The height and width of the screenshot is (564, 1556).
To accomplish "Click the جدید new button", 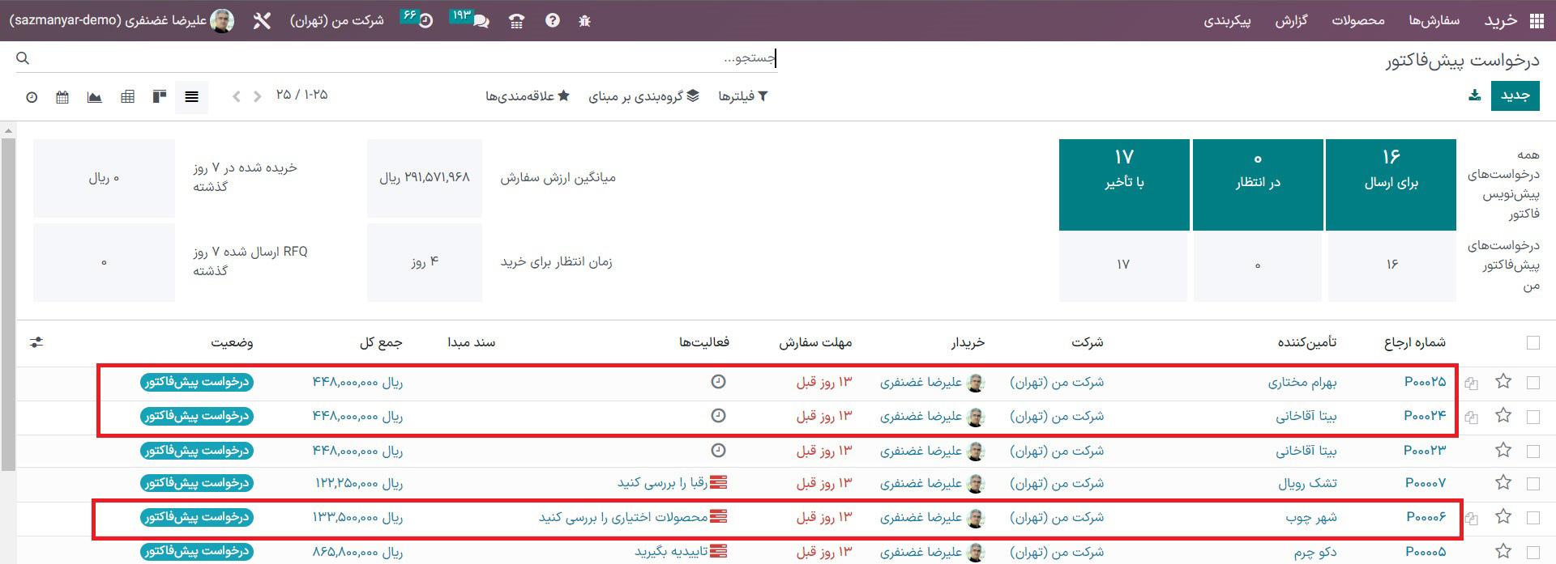I will [x=1515, y=95].
